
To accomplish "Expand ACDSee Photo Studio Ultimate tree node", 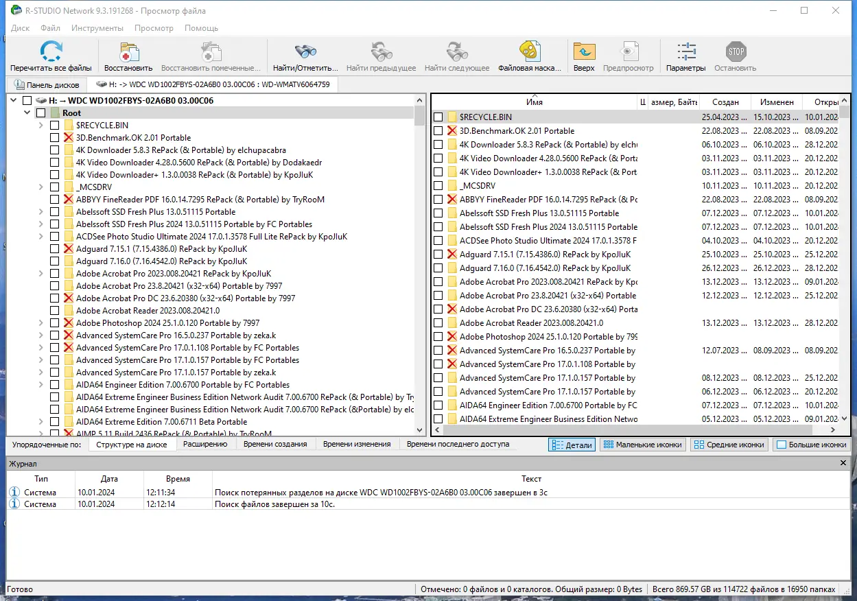I will click(42, 237).
